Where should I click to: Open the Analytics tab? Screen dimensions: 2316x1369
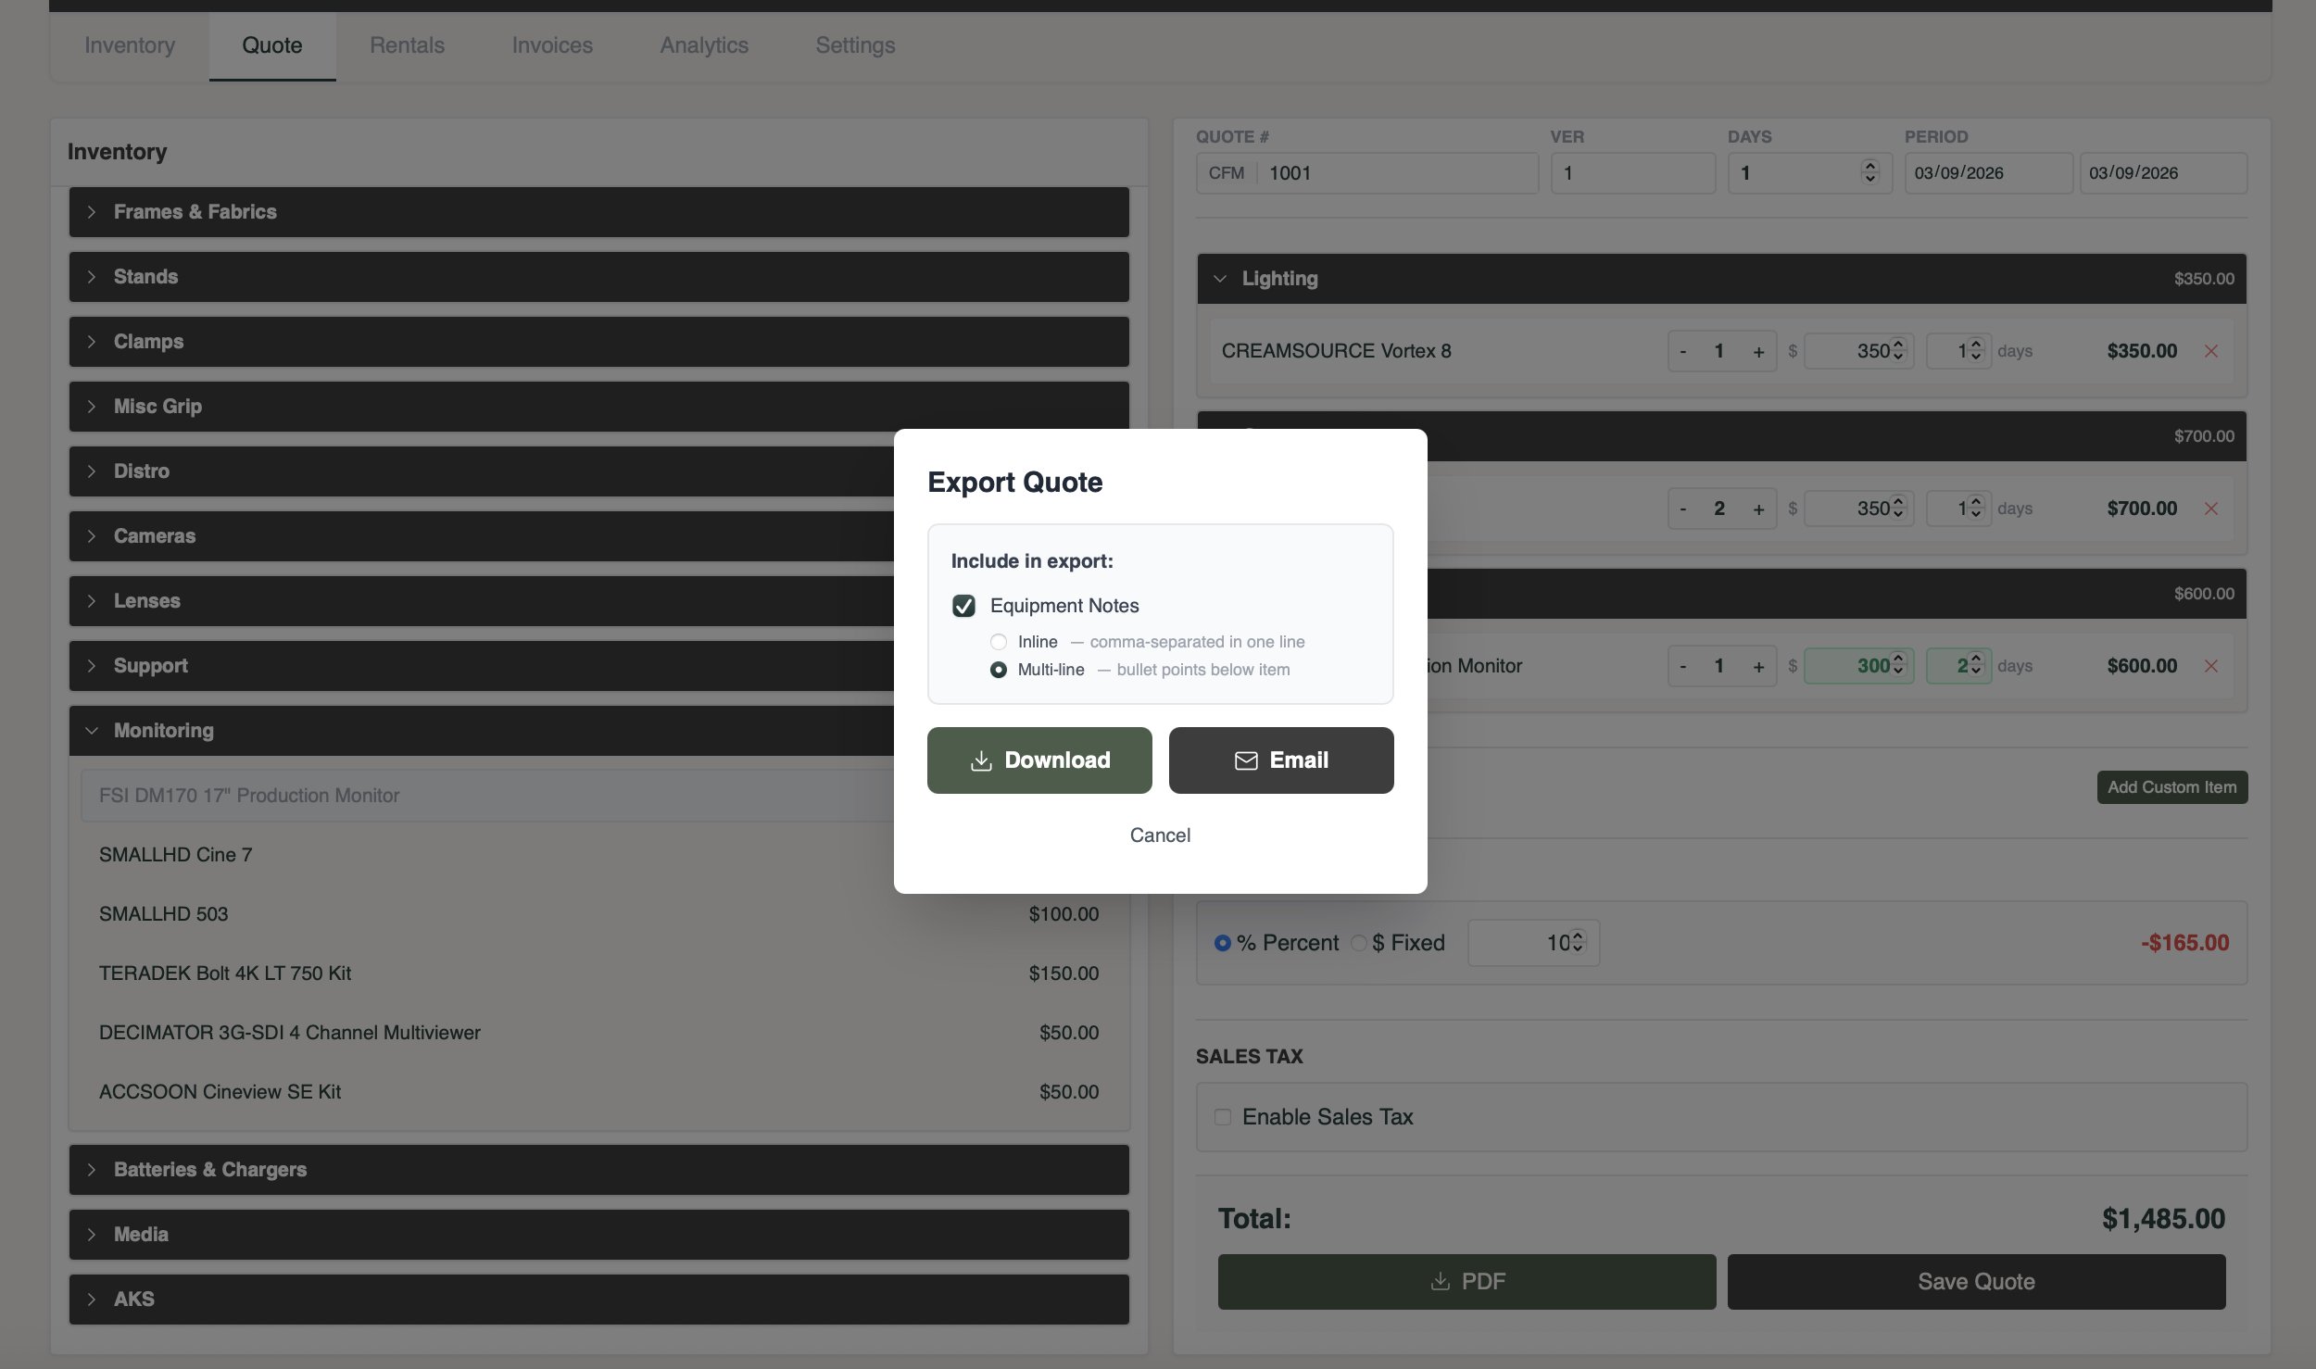(704, 44)
